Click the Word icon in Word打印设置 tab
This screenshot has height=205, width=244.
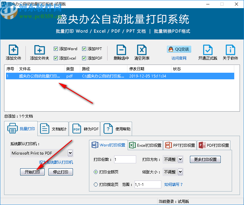pyautogui.click(x=95, y=145)
